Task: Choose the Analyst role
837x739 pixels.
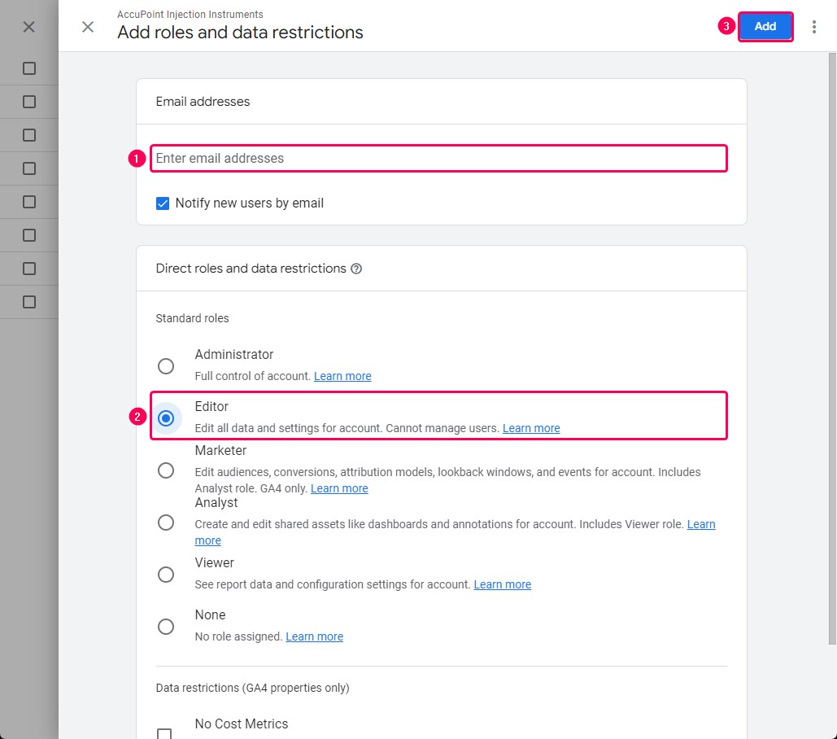Action: [165, 523]
